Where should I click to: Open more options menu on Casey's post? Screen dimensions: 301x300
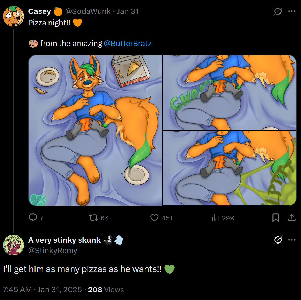click(x=292, y=11)
